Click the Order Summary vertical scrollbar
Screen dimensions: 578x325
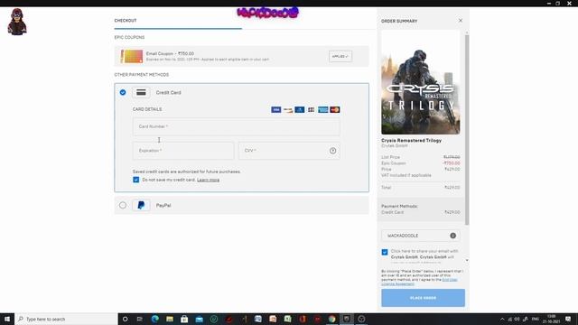point(467,129)
